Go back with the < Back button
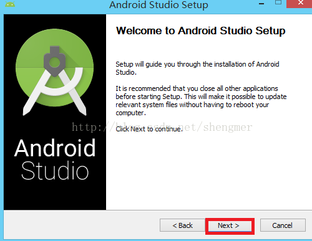This screenshot has width=312, height=241. [x=183, y=225]
